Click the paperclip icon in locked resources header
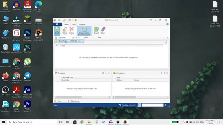Viewport: 223px width, 125px height. coord(166,42)
